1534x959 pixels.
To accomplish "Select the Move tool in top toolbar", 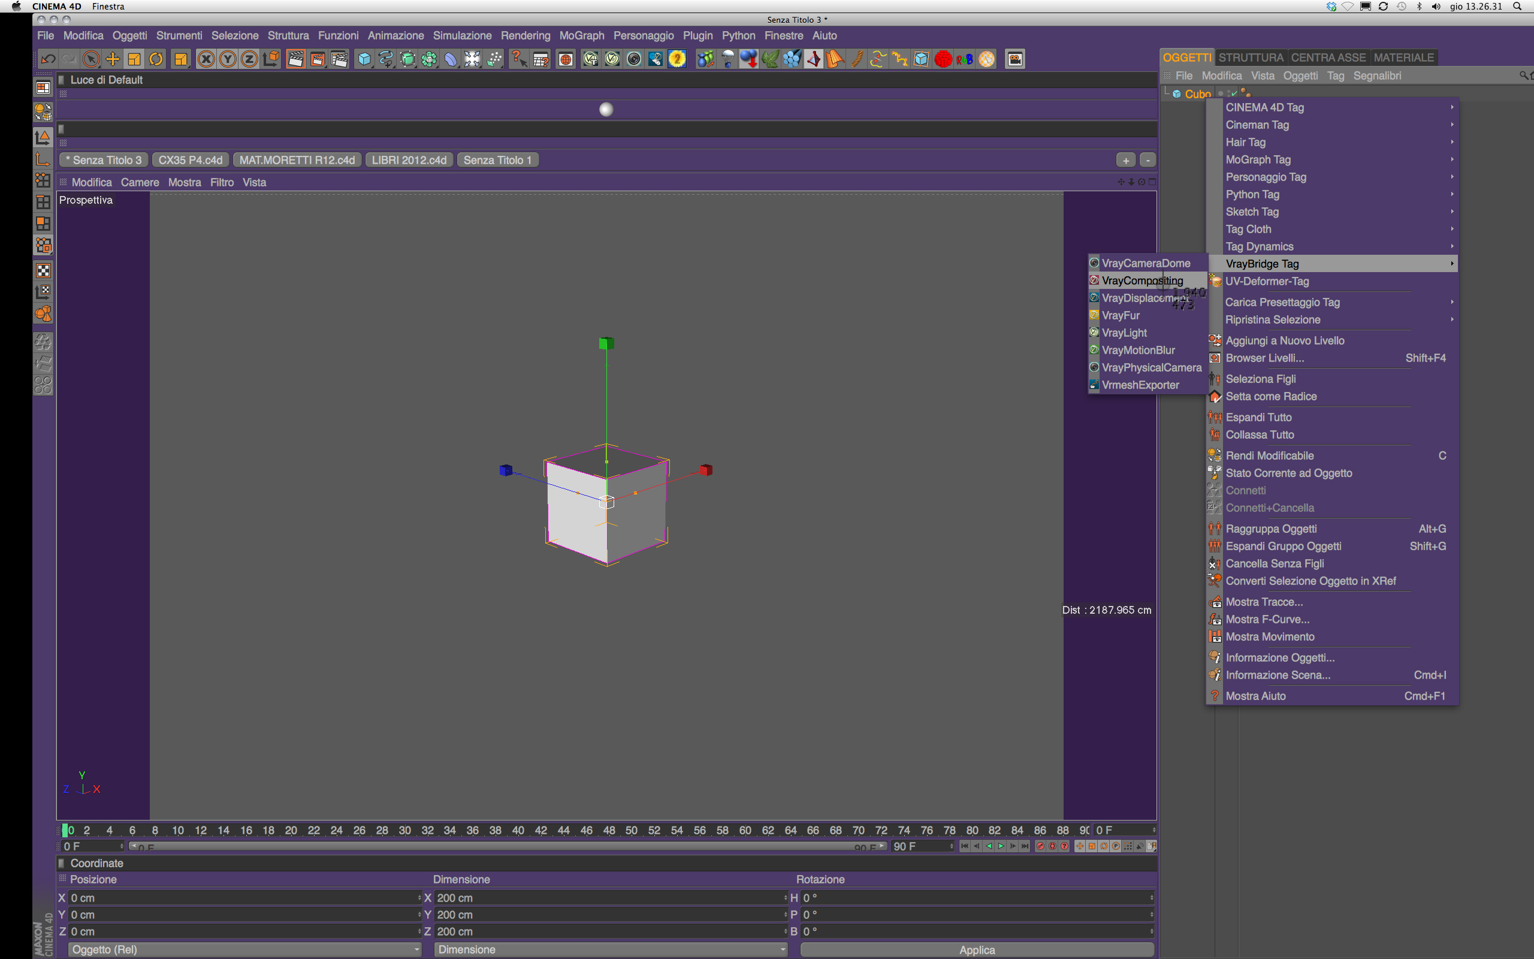I will tap(113, 59).
